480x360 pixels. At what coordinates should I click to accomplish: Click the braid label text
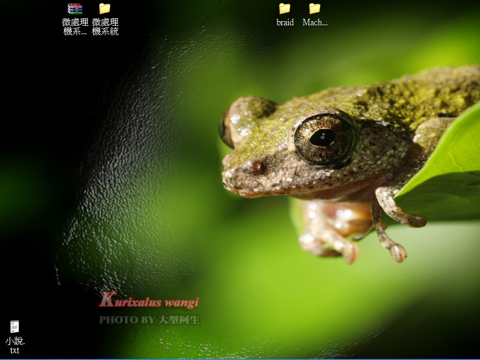point(285,22)
